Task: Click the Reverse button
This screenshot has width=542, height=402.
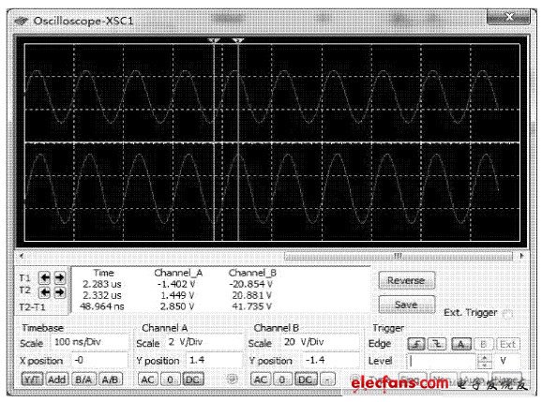Action: [x=406, y=280]
